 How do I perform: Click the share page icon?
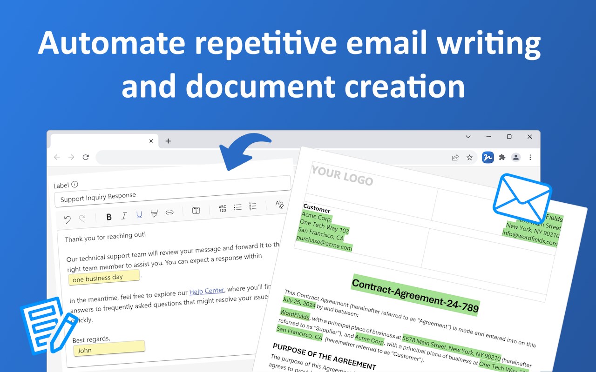455,158
